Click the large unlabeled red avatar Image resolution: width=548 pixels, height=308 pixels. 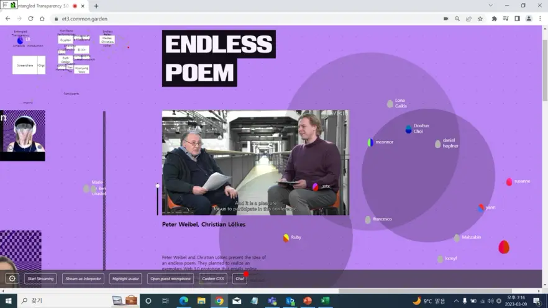(x=504, y=247)
